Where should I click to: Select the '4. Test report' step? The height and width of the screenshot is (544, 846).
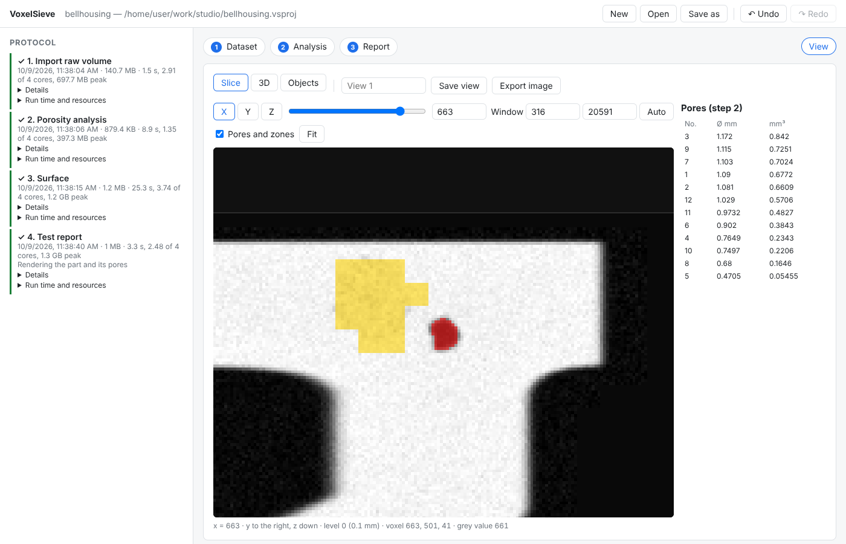point(54,237)
